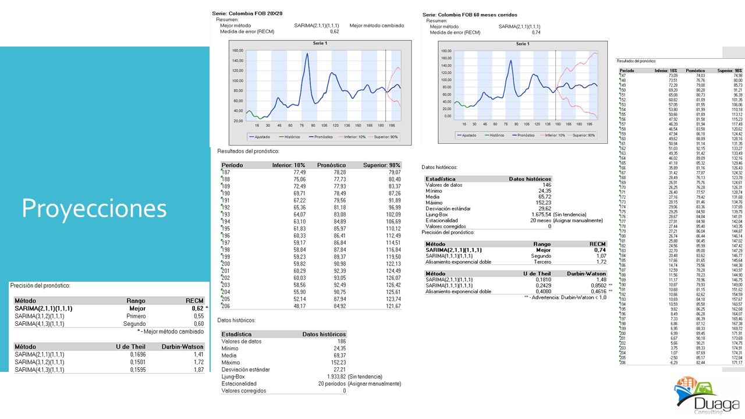Click "Mejor método cambiado" beside the 20X20 summary
Image resolution: width=745 pixels, height=419 pixels.
(377, 26)
